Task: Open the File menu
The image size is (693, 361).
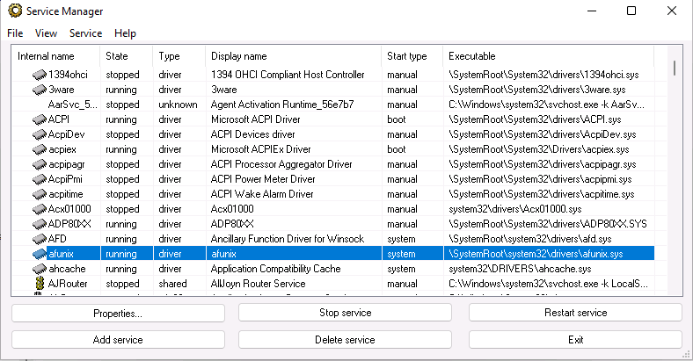Action: 15,33
